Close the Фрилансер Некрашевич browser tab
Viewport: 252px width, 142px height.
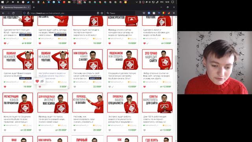click(29, 7)
